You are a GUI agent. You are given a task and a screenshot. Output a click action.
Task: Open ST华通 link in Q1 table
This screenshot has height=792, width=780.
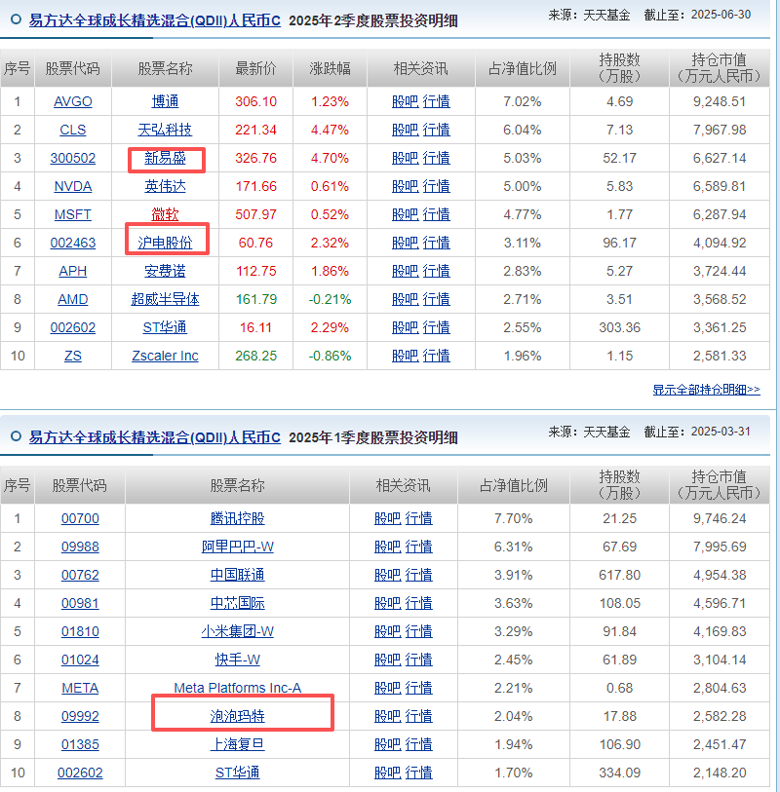pyautogui.click(x=237, y=773)
